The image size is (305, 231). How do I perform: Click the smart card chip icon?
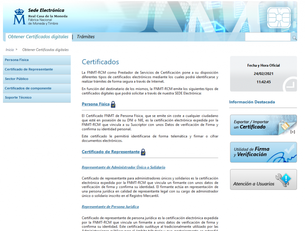[x=279, y=18]
